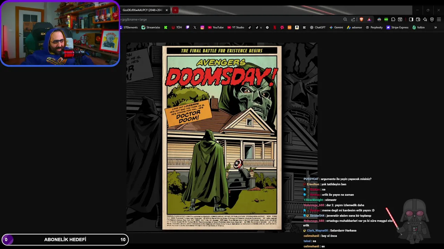This screenshot has width=444, height=249.
Task: Open the YouTube bookmark
Action: [216, 27]
